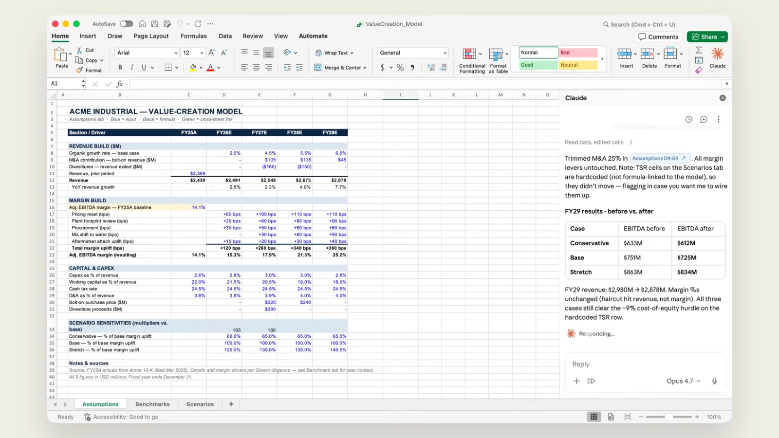Add a new sheet with plus button
This screenshot has width=779, height=438.
point(231,404)
